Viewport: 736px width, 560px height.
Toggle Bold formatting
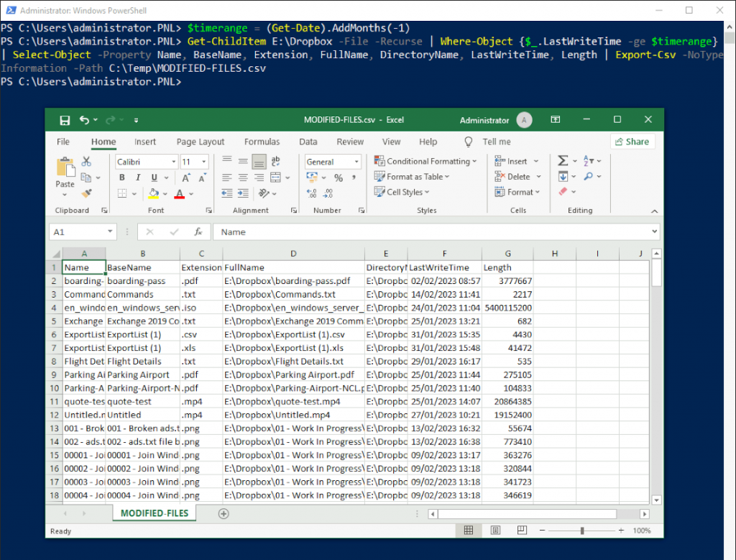(x=122, y=178)
